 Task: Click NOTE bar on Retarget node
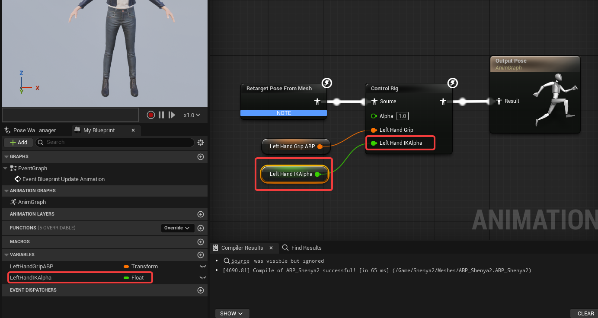pos(284,113)
